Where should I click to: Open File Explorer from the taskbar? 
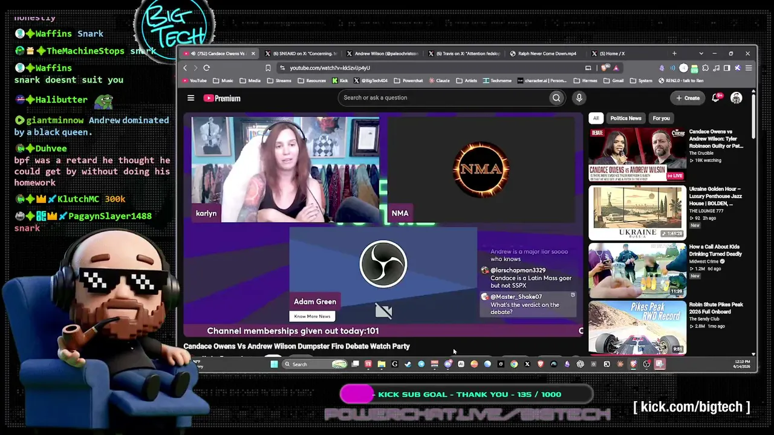coord(382,364)
